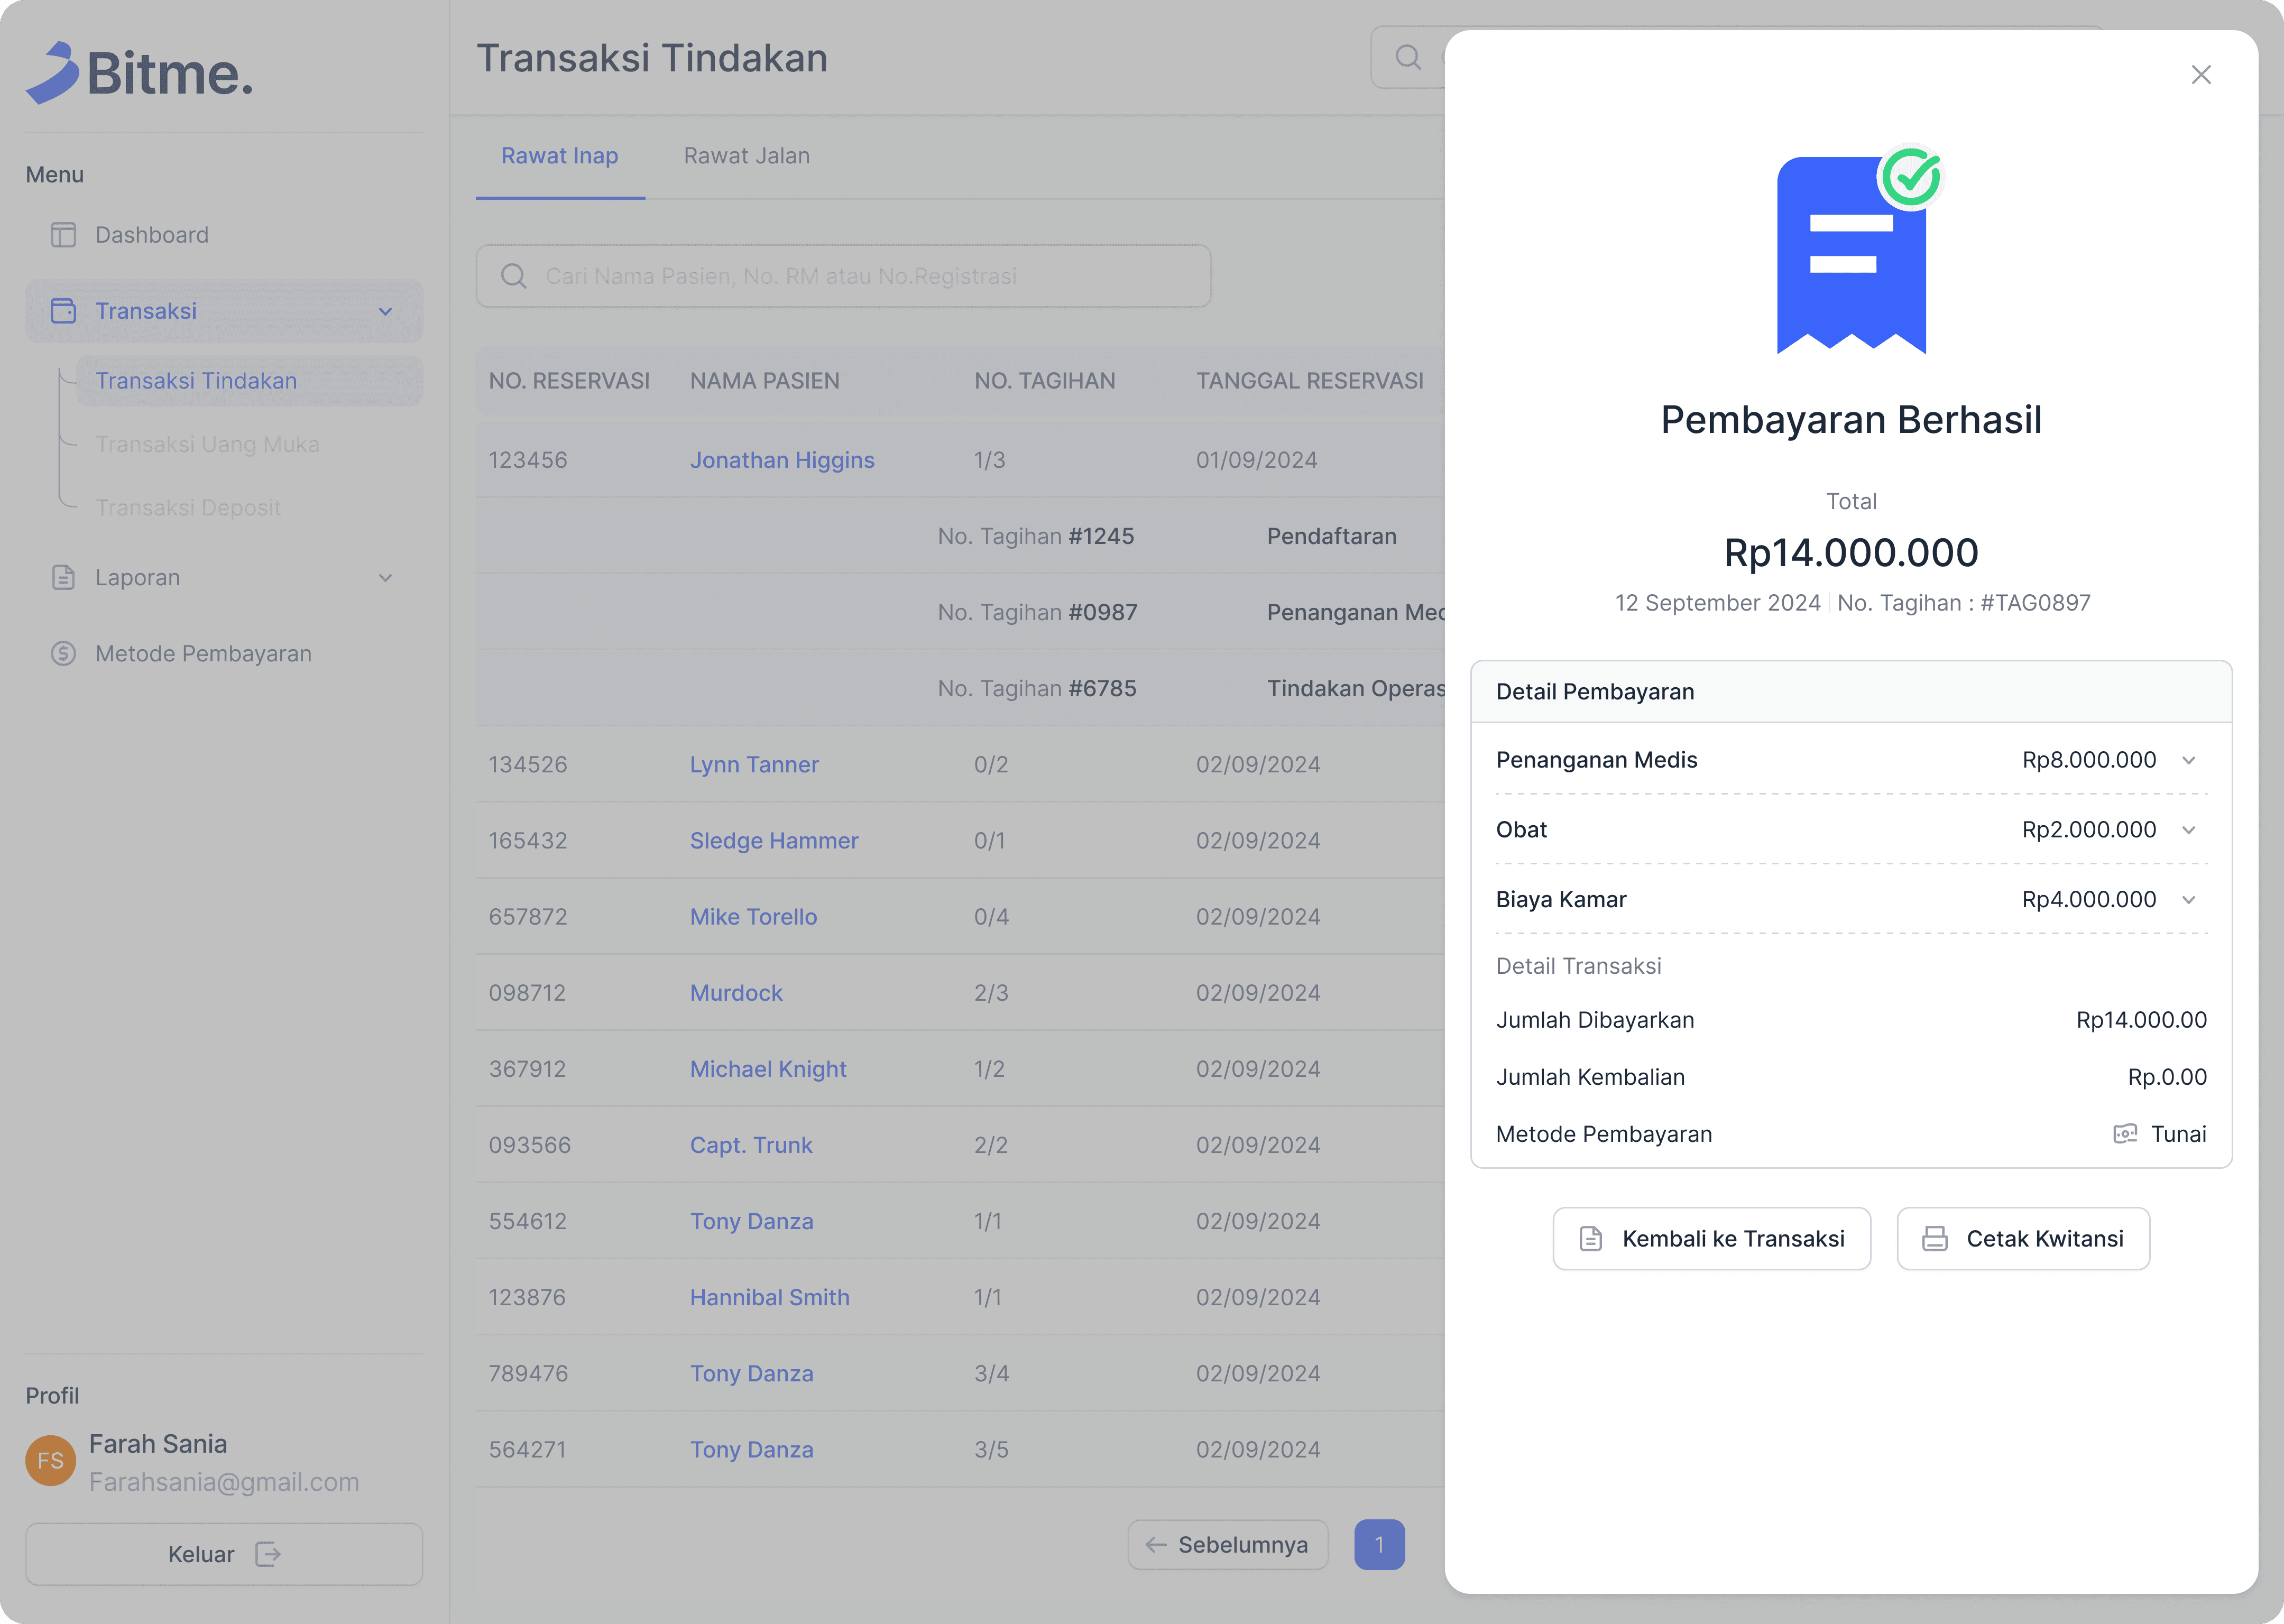Click the search magnifier icon in header
The width and height of the screenshot is (2284, 1624).
pos(1408,57)
